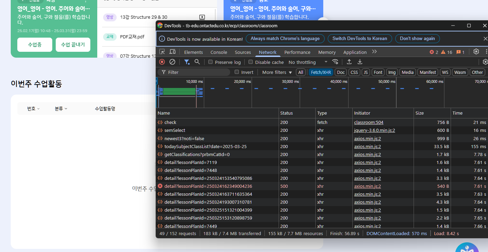Enable Preserve log checkbox
488x252 pixels.
210,62
